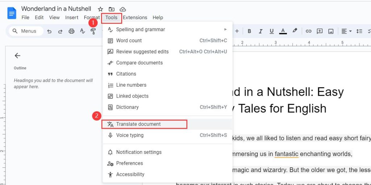Open Preferences from Tools menu

pos(167,163)
